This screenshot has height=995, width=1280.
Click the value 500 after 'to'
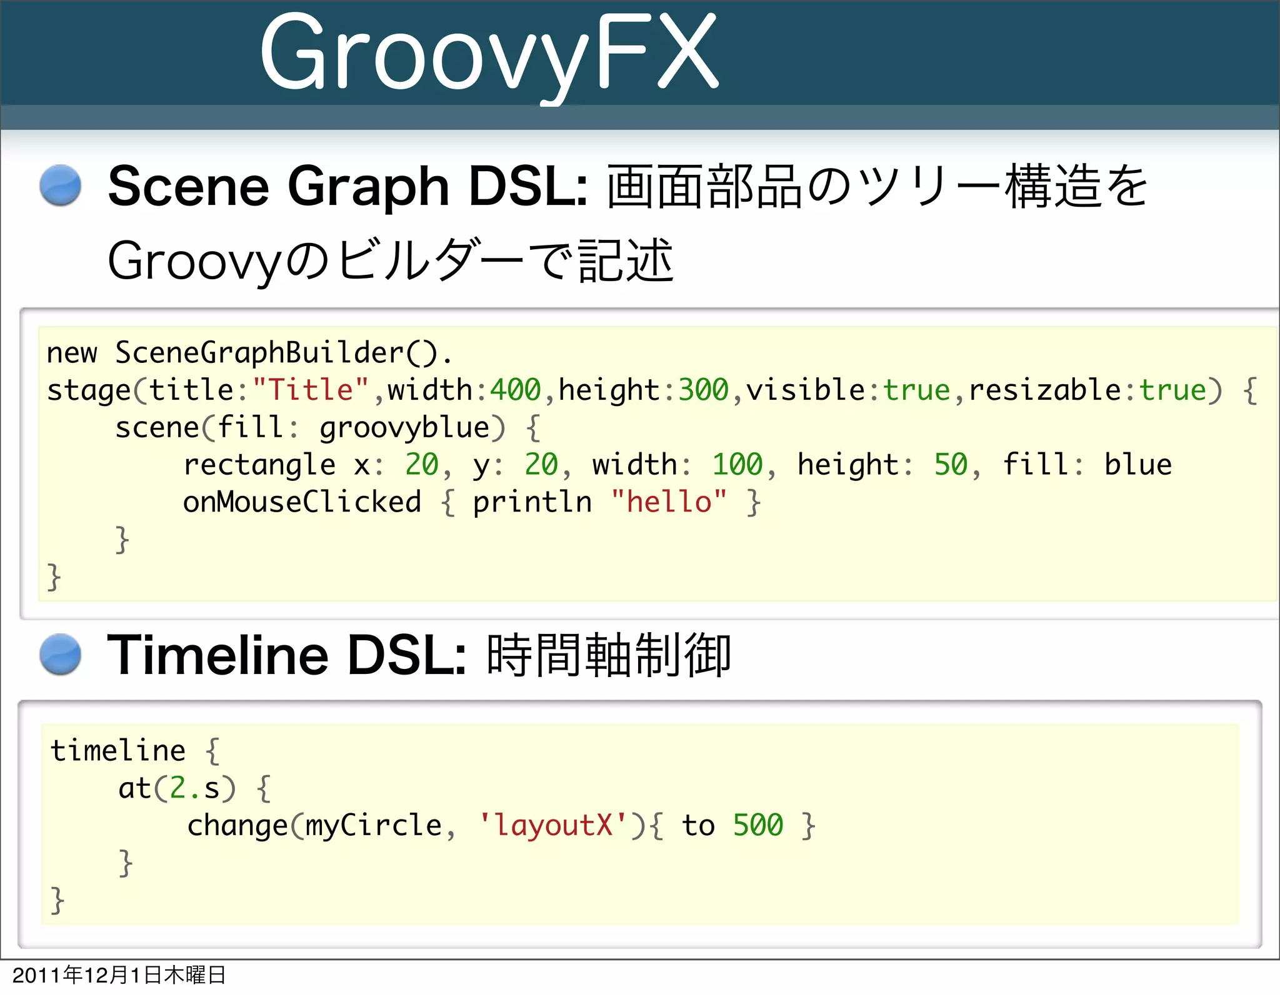(x=757, y=826)
